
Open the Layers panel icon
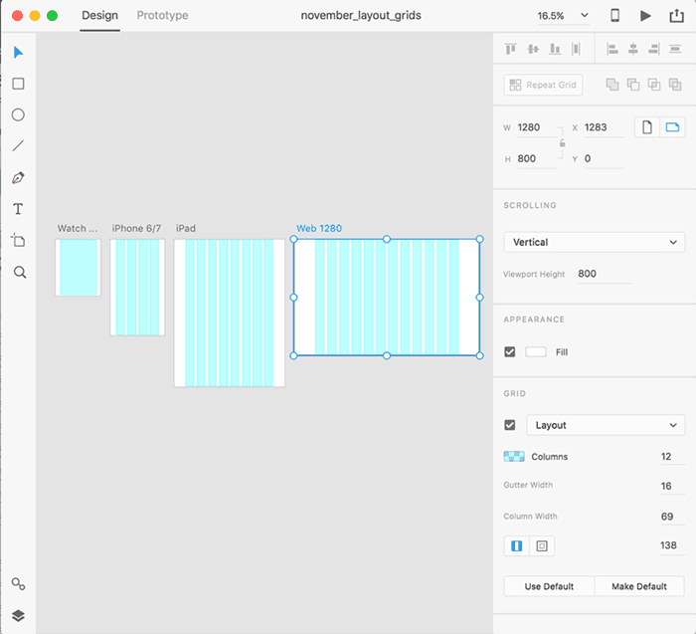click(x=18, y=615)
